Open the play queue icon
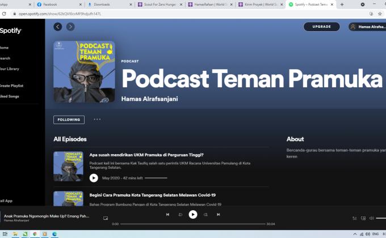The image size is (386, 238). click(x=355, y=218)
